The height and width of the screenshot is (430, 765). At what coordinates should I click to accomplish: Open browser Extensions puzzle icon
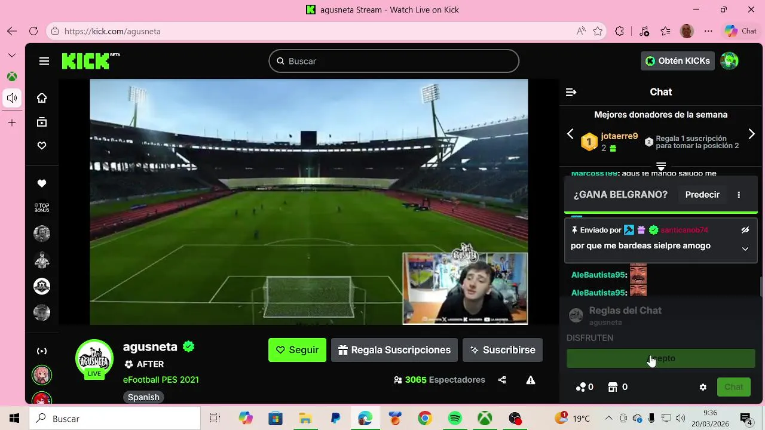(x=620, y=31)
